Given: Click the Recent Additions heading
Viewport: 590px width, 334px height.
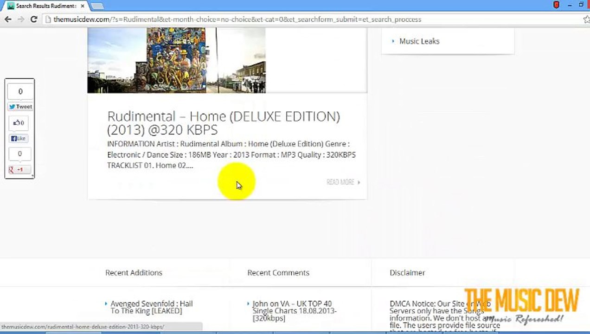Looking at the screenshot, I should pyautogui.click(x=134, y=273).
